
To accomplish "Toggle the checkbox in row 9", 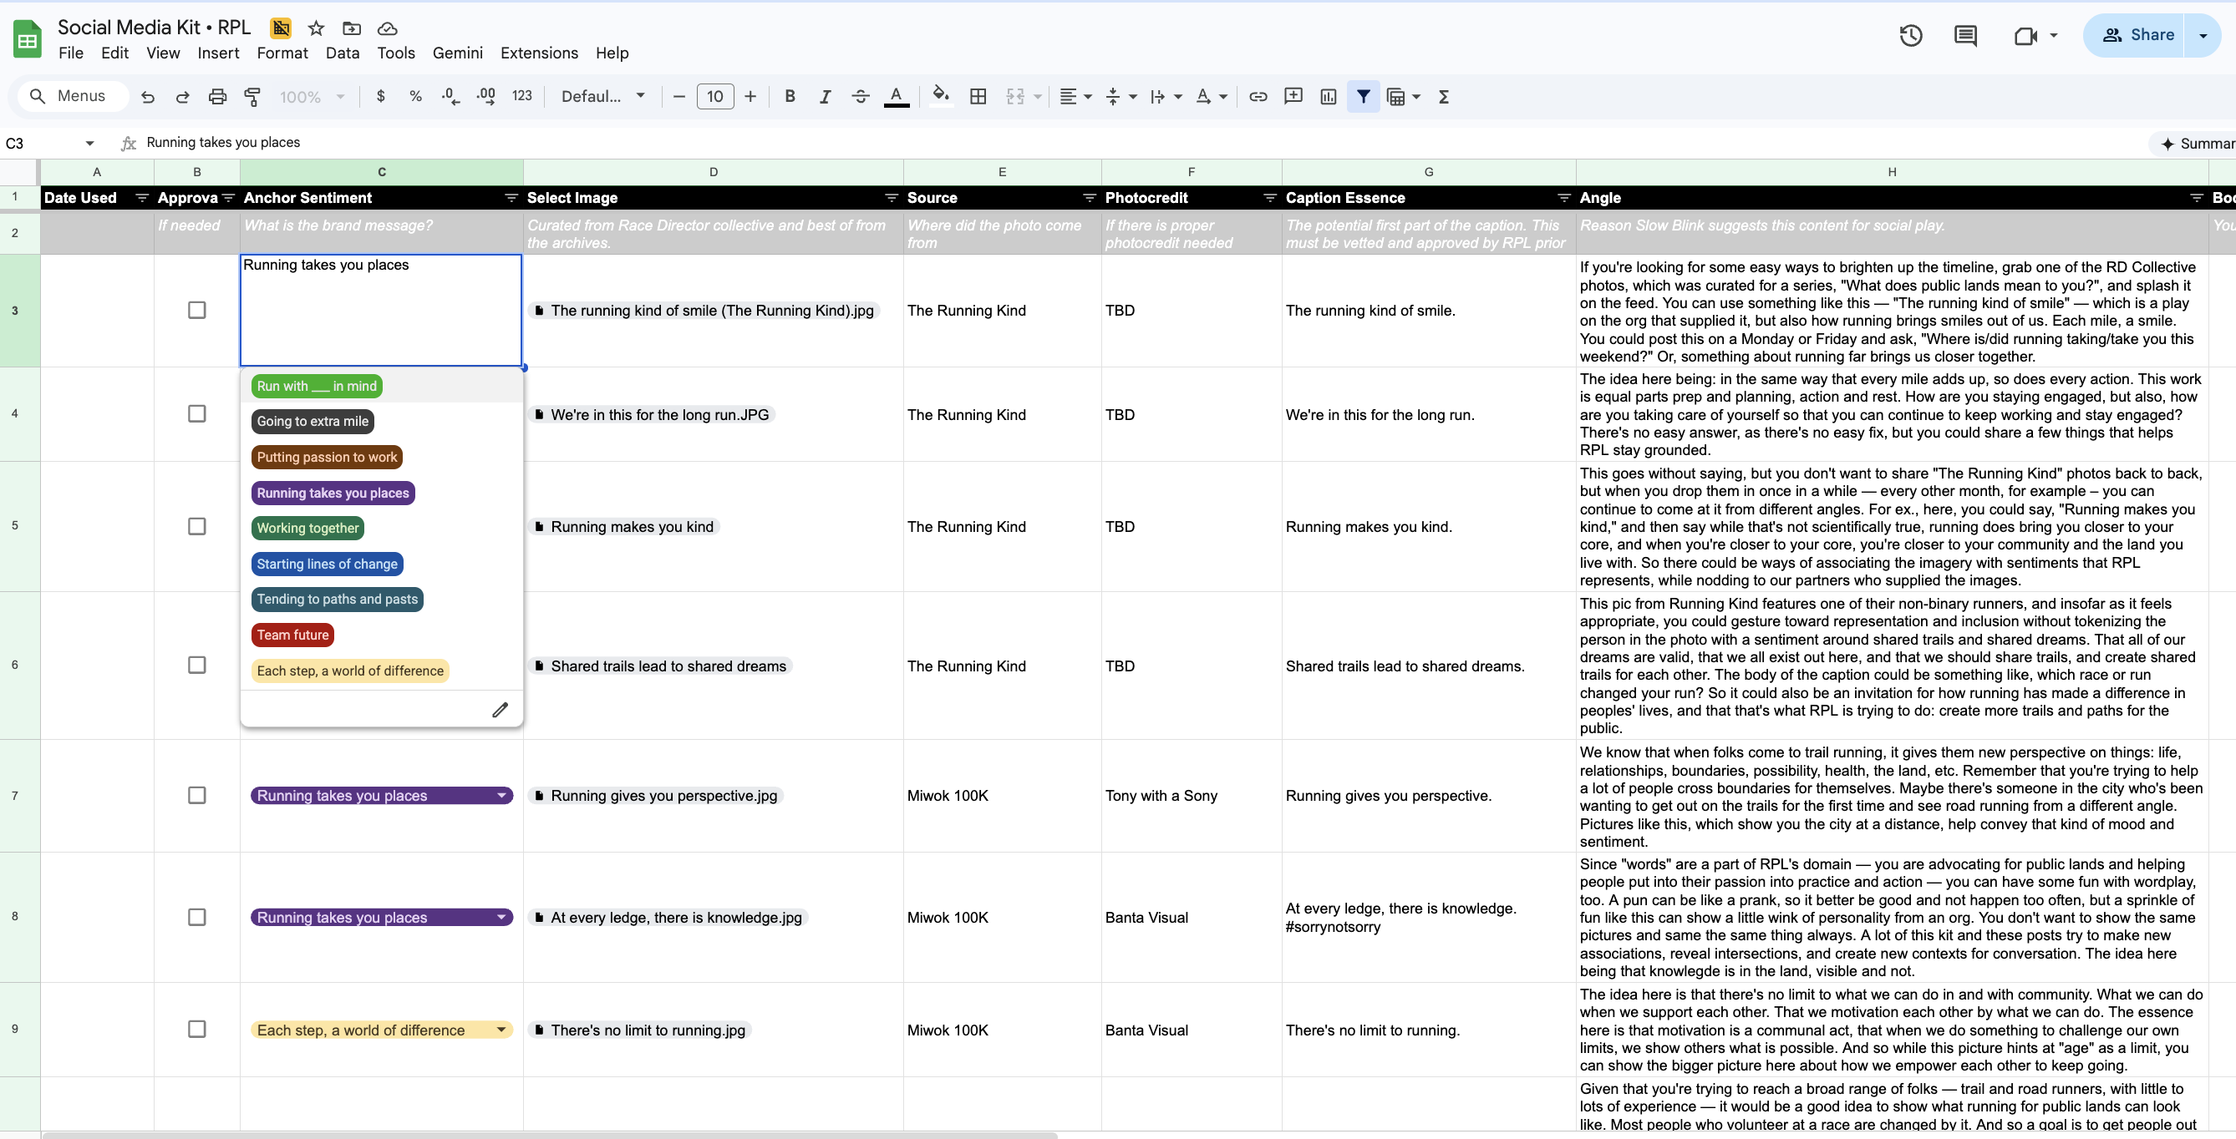I will [x=197, y=1030].
